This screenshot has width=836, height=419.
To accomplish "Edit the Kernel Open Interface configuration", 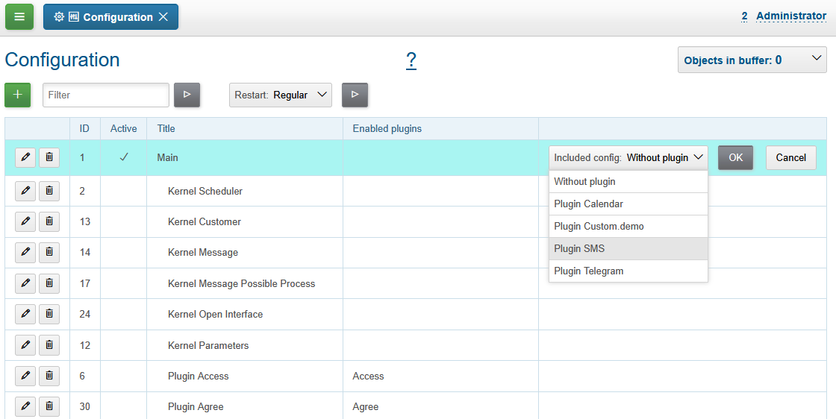I will click(x=25, y=314).
